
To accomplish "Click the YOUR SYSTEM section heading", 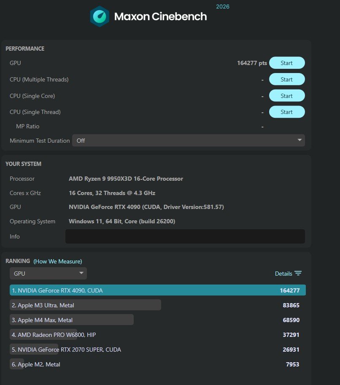I will [x=23, y=164].
